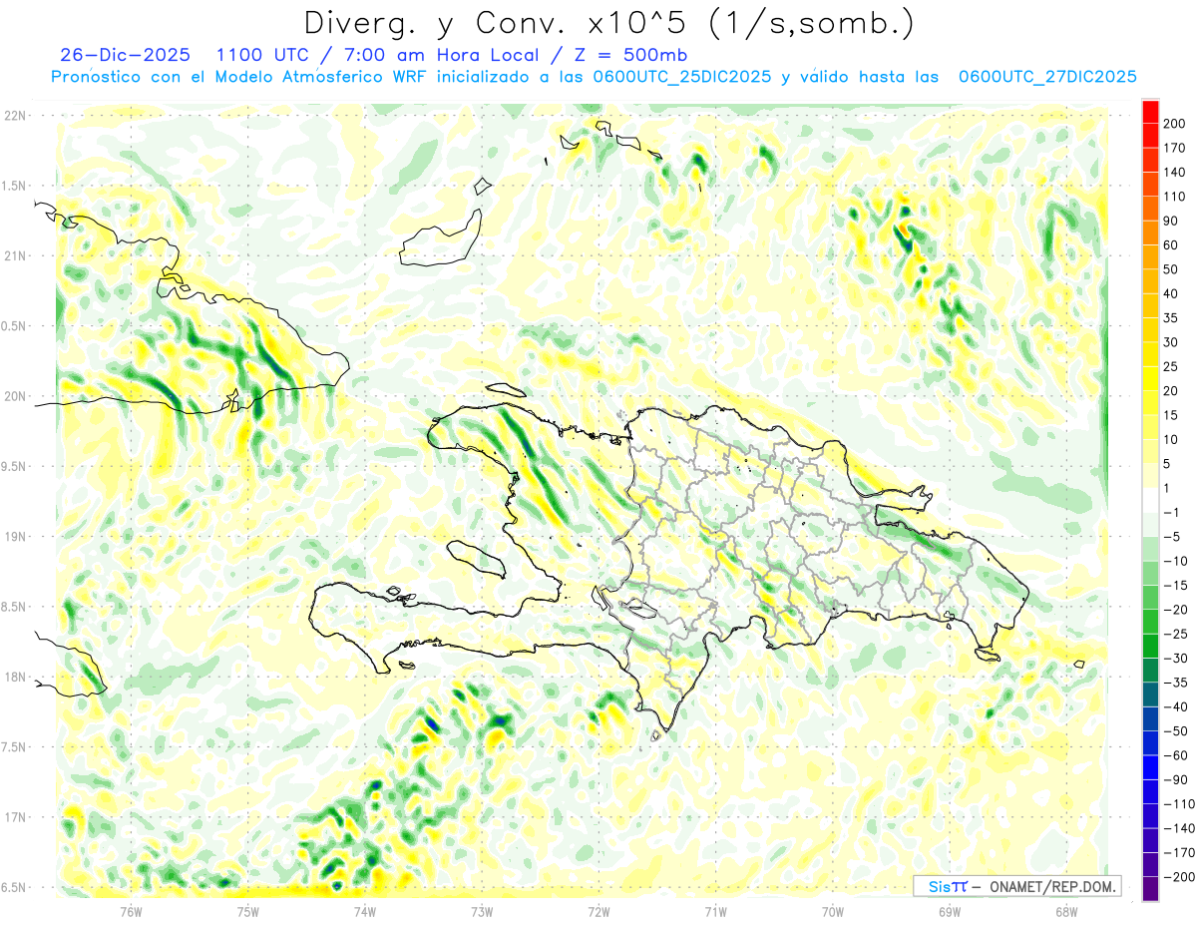Click the '75W' longitude label
The width and height of the screenshot is (1197, 925).
(x=248, y=910)
